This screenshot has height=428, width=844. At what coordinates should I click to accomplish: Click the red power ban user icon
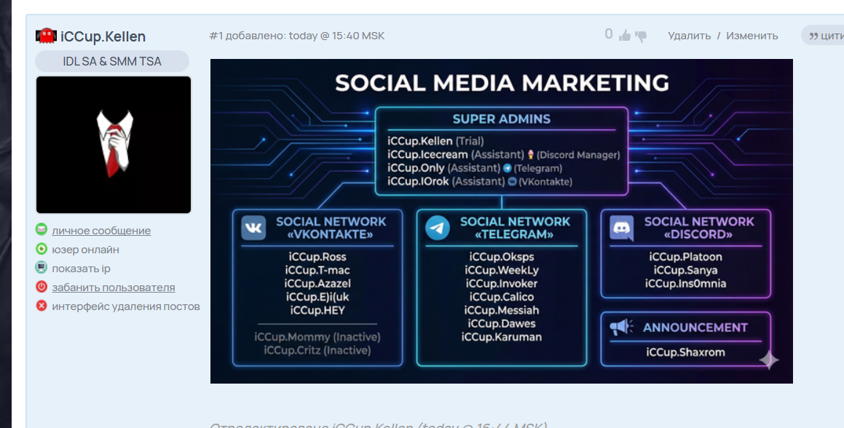tap(42, 286)
